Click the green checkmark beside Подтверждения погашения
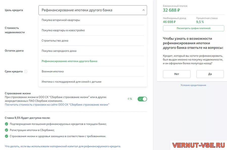 click(x=7, y=124)
